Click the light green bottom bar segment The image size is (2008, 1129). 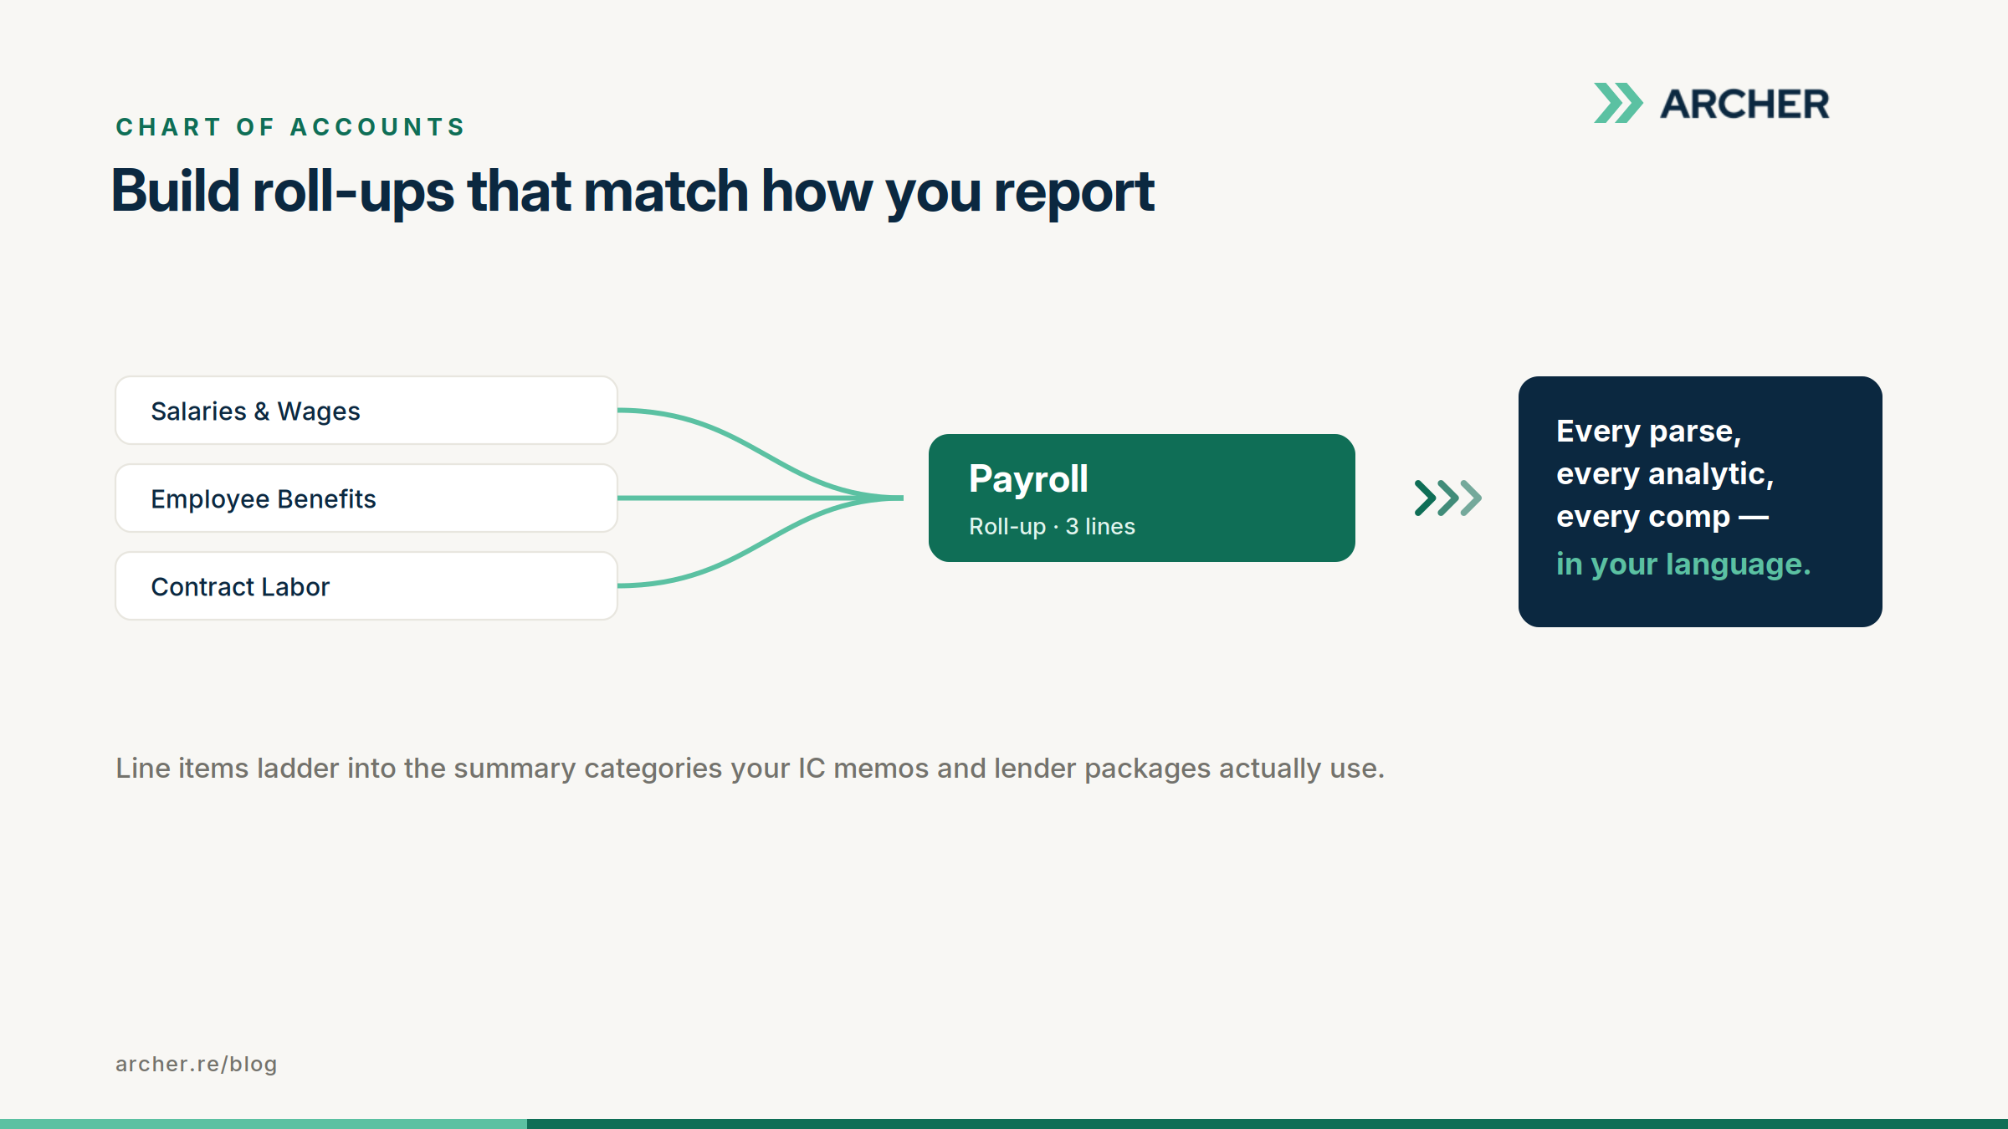264,1124
